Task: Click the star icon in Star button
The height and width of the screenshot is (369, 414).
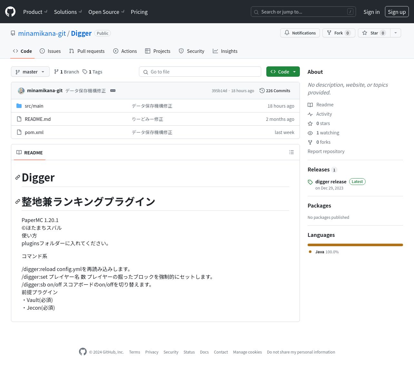Action: click(x=365, y=33)
